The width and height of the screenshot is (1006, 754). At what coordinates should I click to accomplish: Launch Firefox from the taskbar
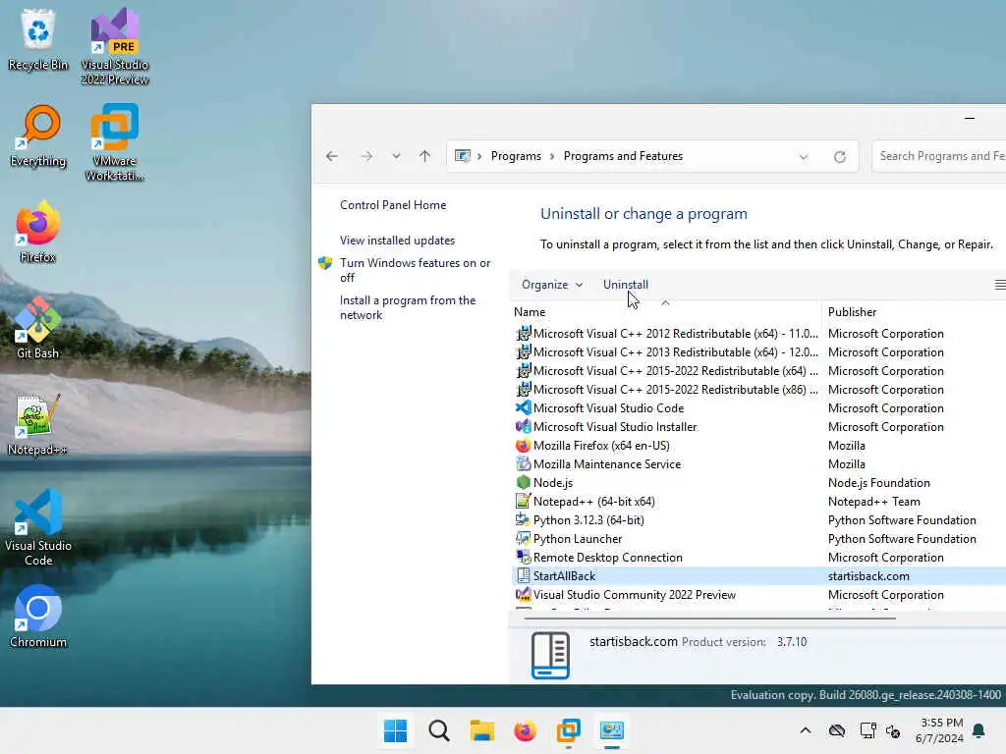(525, 730)
